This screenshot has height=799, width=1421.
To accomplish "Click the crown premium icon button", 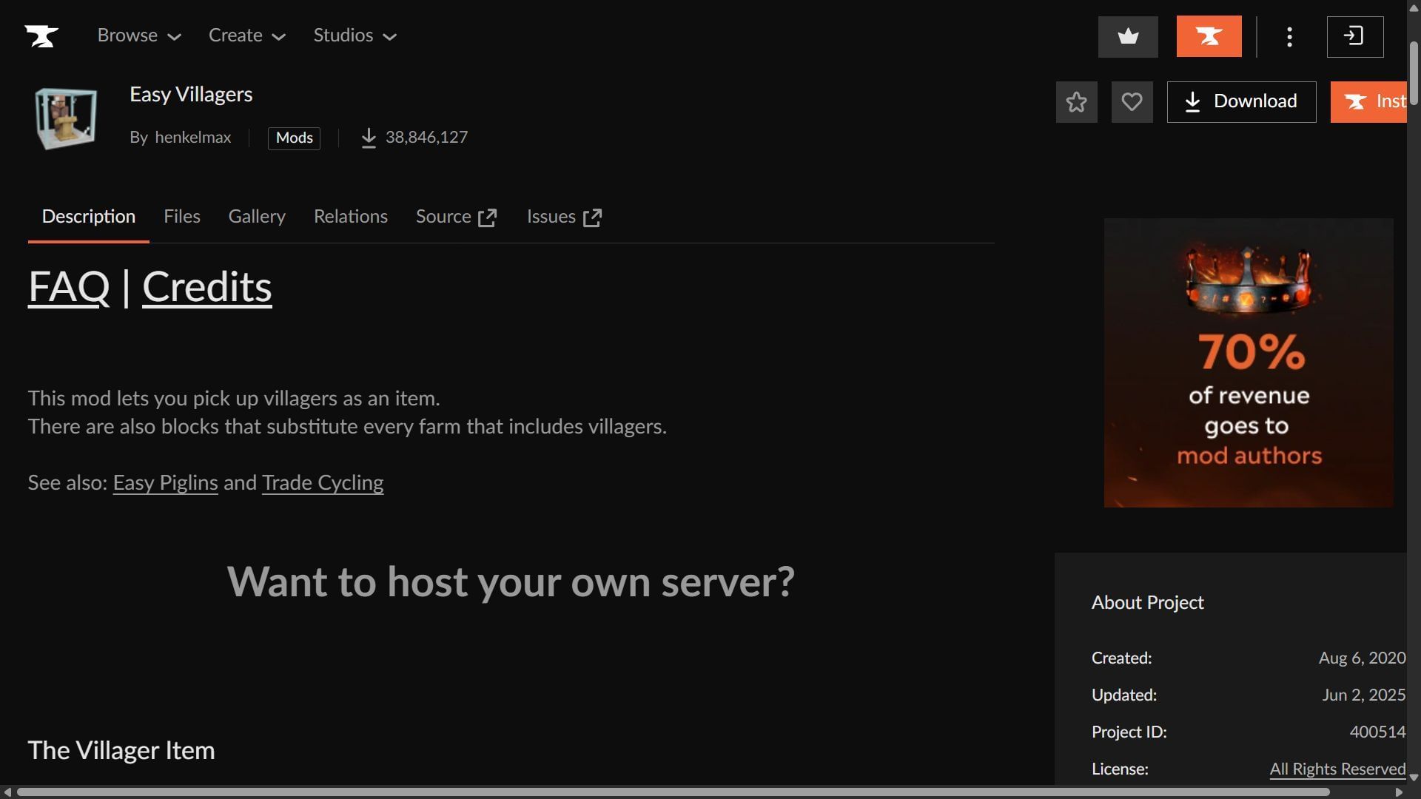I will pos(1128,36).
